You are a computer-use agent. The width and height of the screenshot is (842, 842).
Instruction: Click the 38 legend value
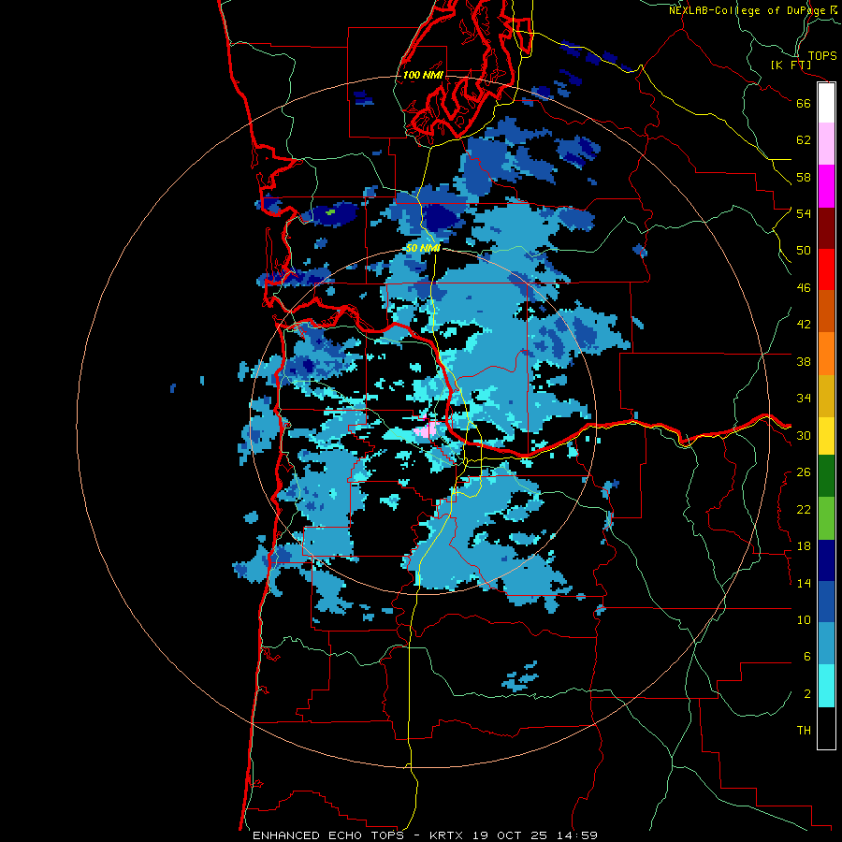tap(804, 361)
